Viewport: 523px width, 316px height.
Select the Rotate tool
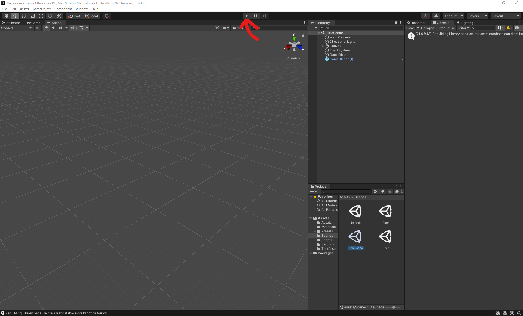(24, 16)
